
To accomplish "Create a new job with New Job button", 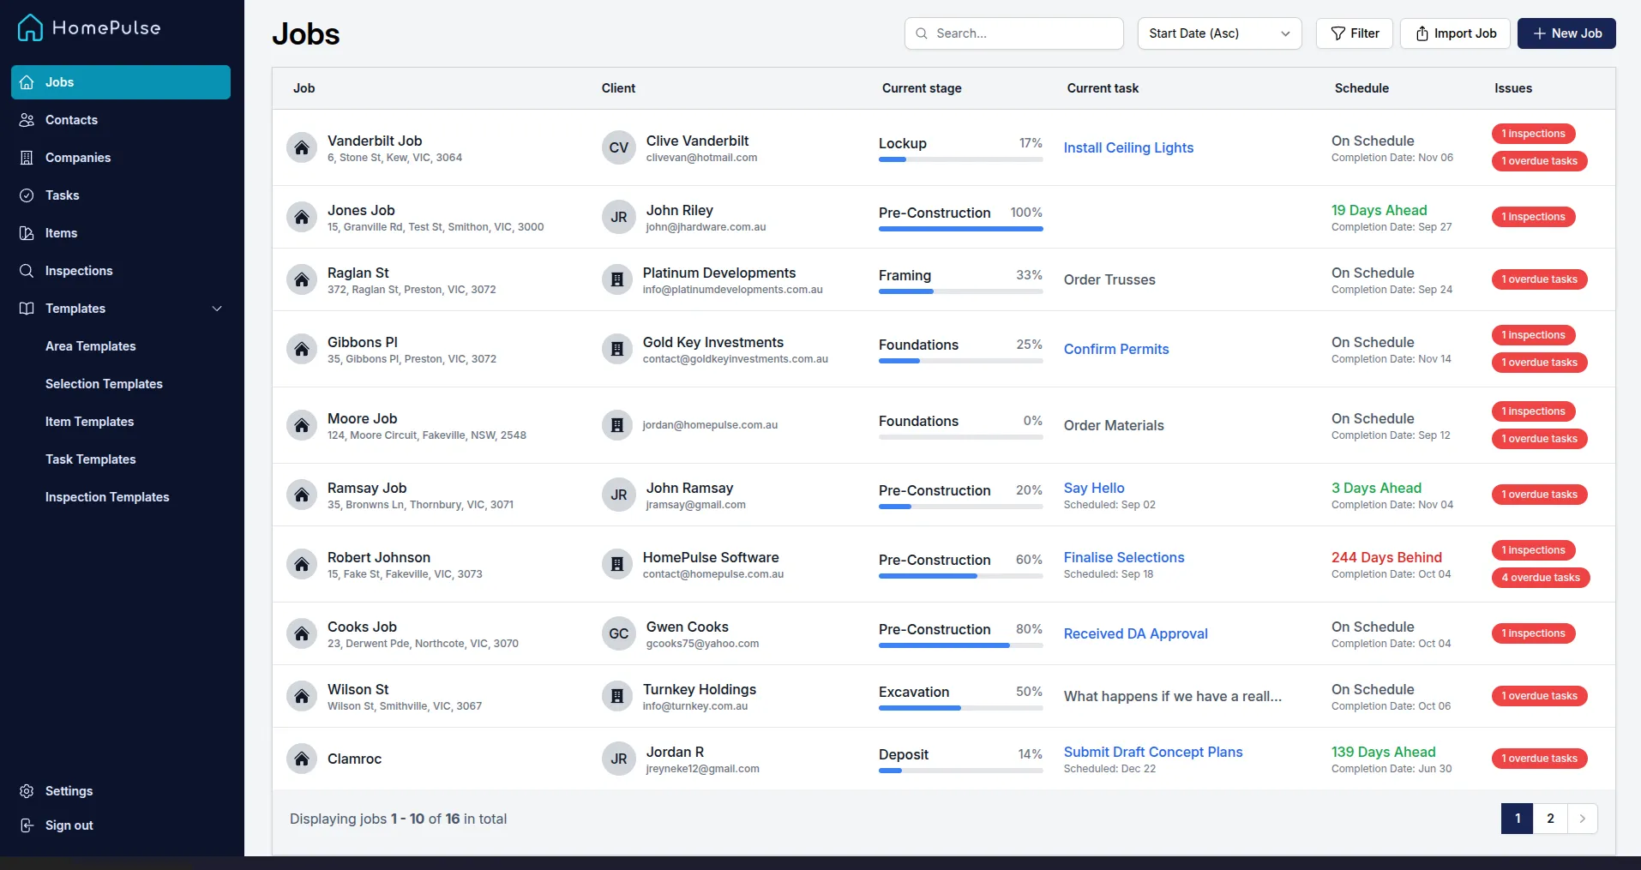I will coord(1566,33).
